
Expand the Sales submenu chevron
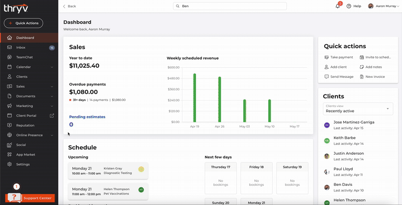[52, 86]
